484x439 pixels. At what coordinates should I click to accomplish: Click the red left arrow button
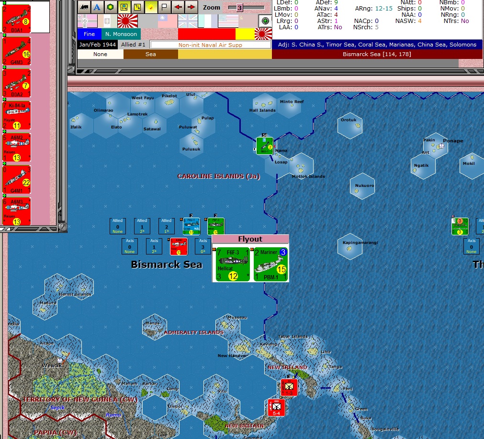coord(178,7)
